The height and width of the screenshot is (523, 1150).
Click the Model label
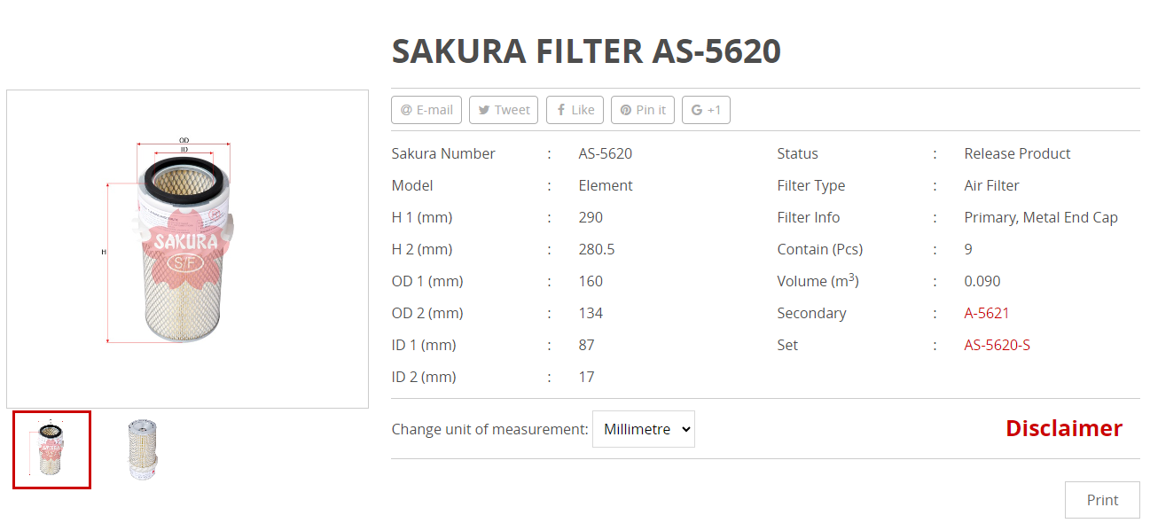412,185
